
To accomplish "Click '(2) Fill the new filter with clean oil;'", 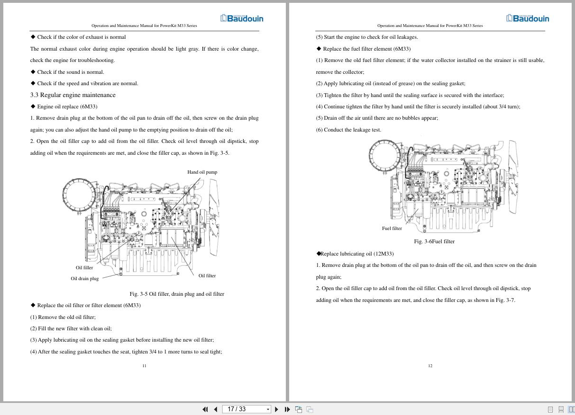I will coord(71,328).
